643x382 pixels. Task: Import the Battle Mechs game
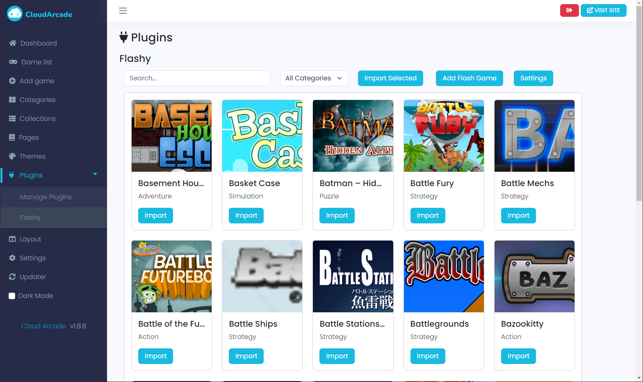click(518, 216)
